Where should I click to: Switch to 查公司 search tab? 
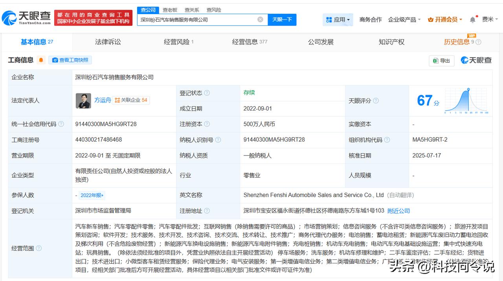pyautogui.click(x=148, y=10)
